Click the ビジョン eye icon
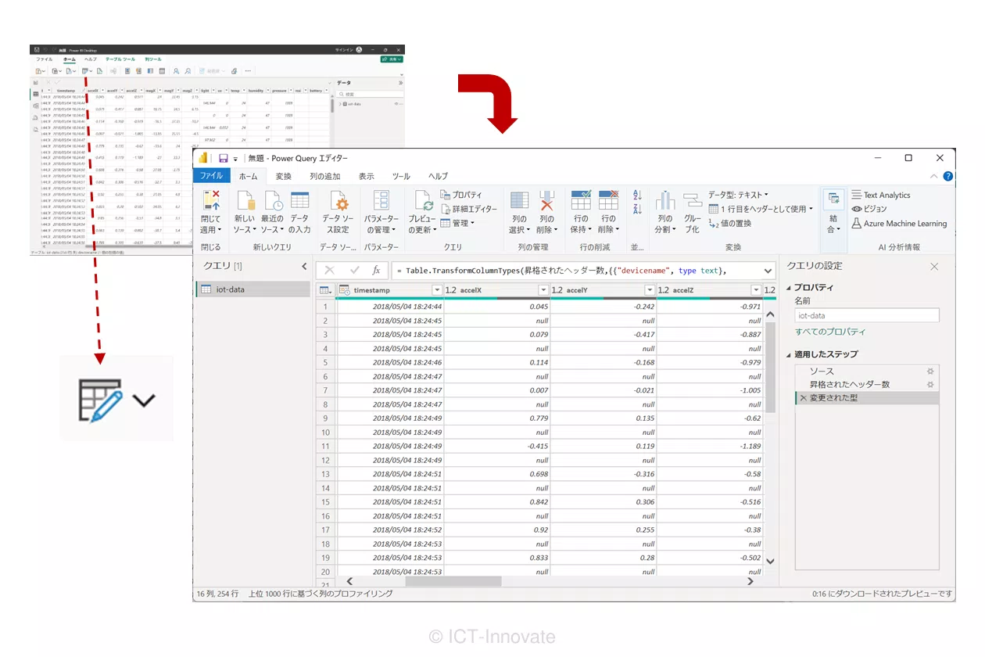The width and height of the screenshot is (985, 657). (x=856, y=209)
